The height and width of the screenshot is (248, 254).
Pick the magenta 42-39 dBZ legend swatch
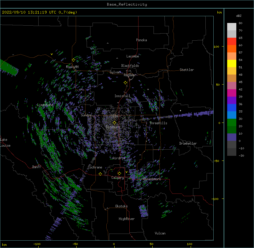click(232, 93)
